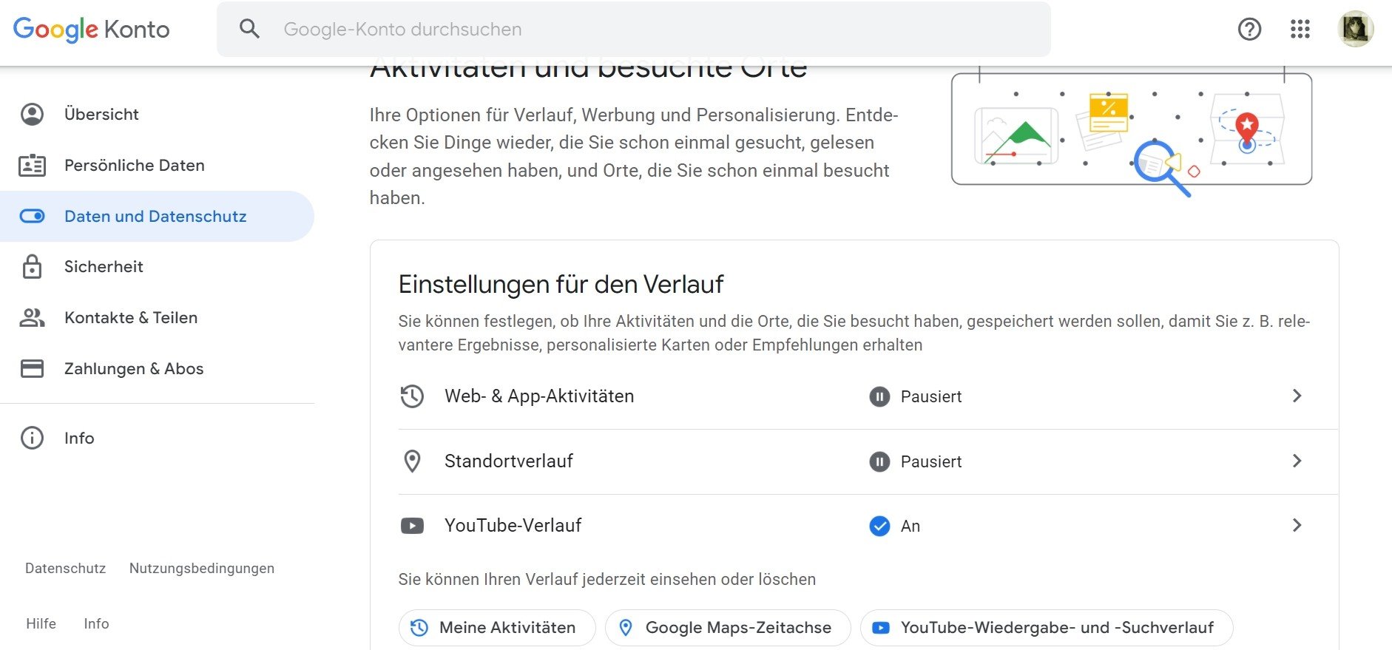Click the pause icon for Web- & App-Aktivitäten

tap(879, 397)
